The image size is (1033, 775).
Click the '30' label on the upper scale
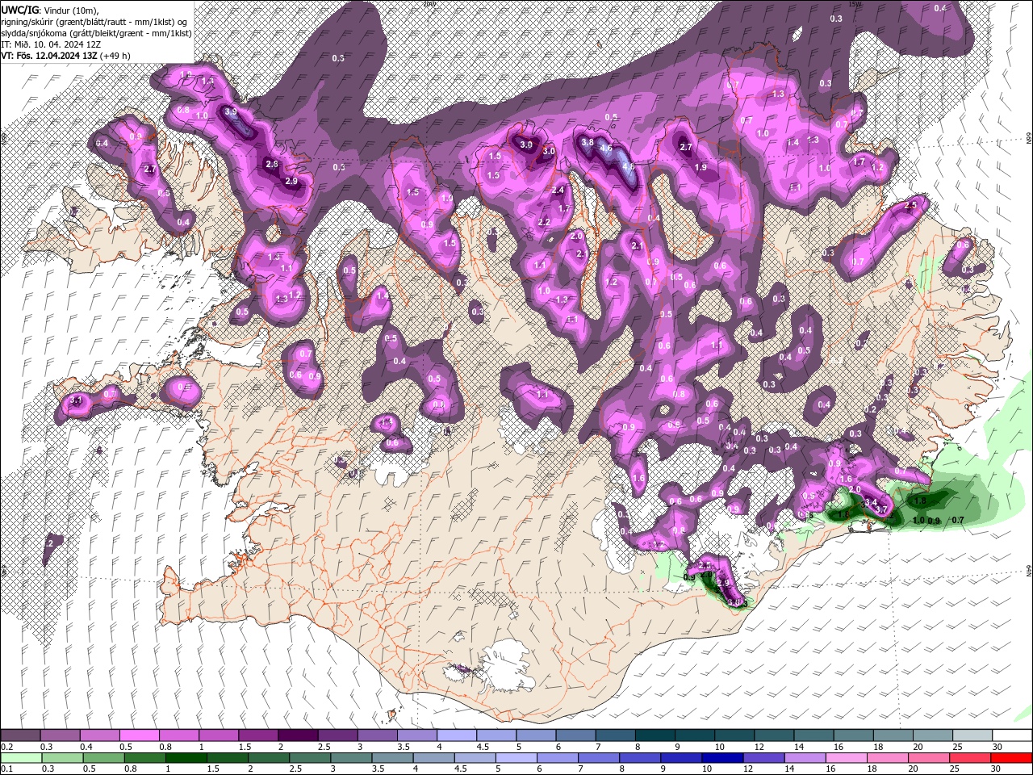click(x=997, y=747)
